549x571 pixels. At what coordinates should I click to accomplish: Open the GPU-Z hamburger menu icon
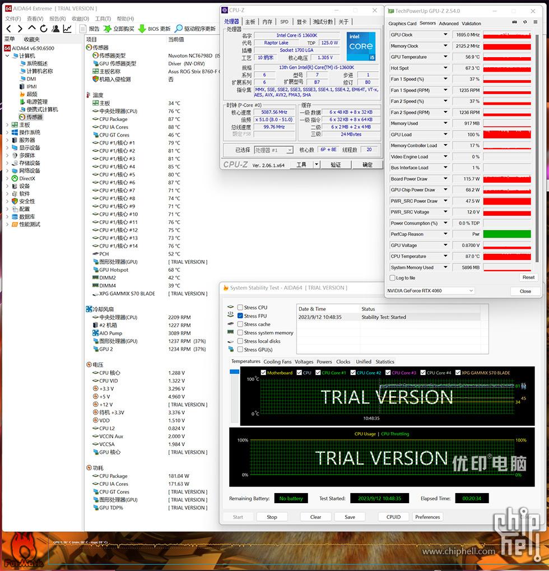[x=536, y=22]
